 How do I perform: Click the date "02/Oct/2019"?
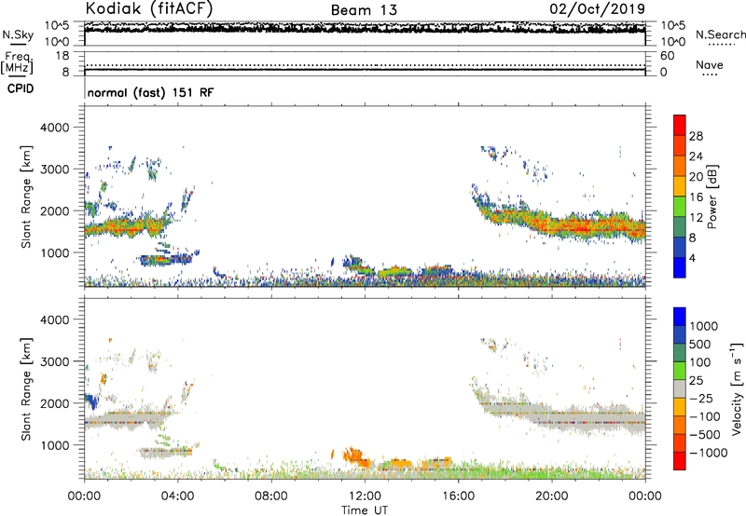click(597, 8)
